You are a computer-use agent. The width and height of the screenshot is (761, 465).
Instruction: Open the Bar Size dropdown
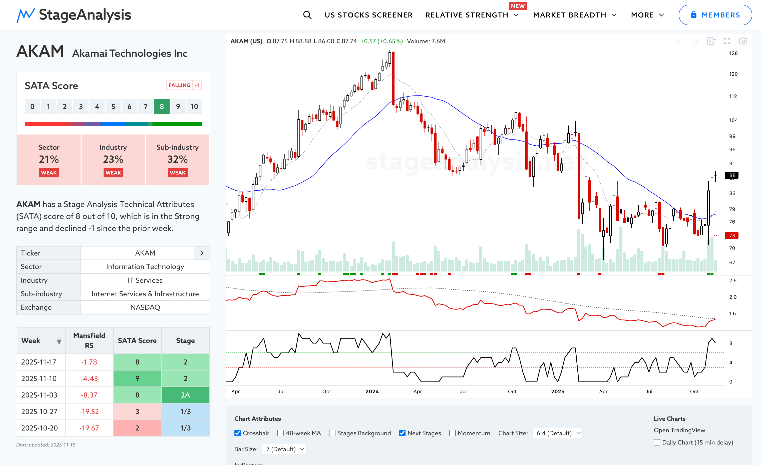[284, 449]
